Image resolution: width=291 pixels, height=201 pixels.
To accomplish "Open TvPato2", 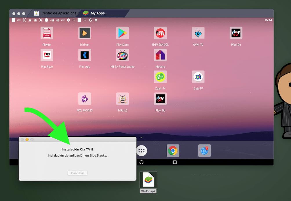I will tap(122, 99).
